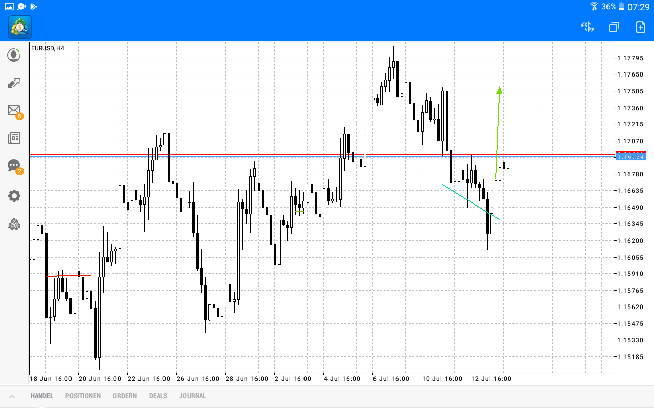Screen dimensions: 654x408
Task: Select the ORDERN tab
Action: pos(125,396)
